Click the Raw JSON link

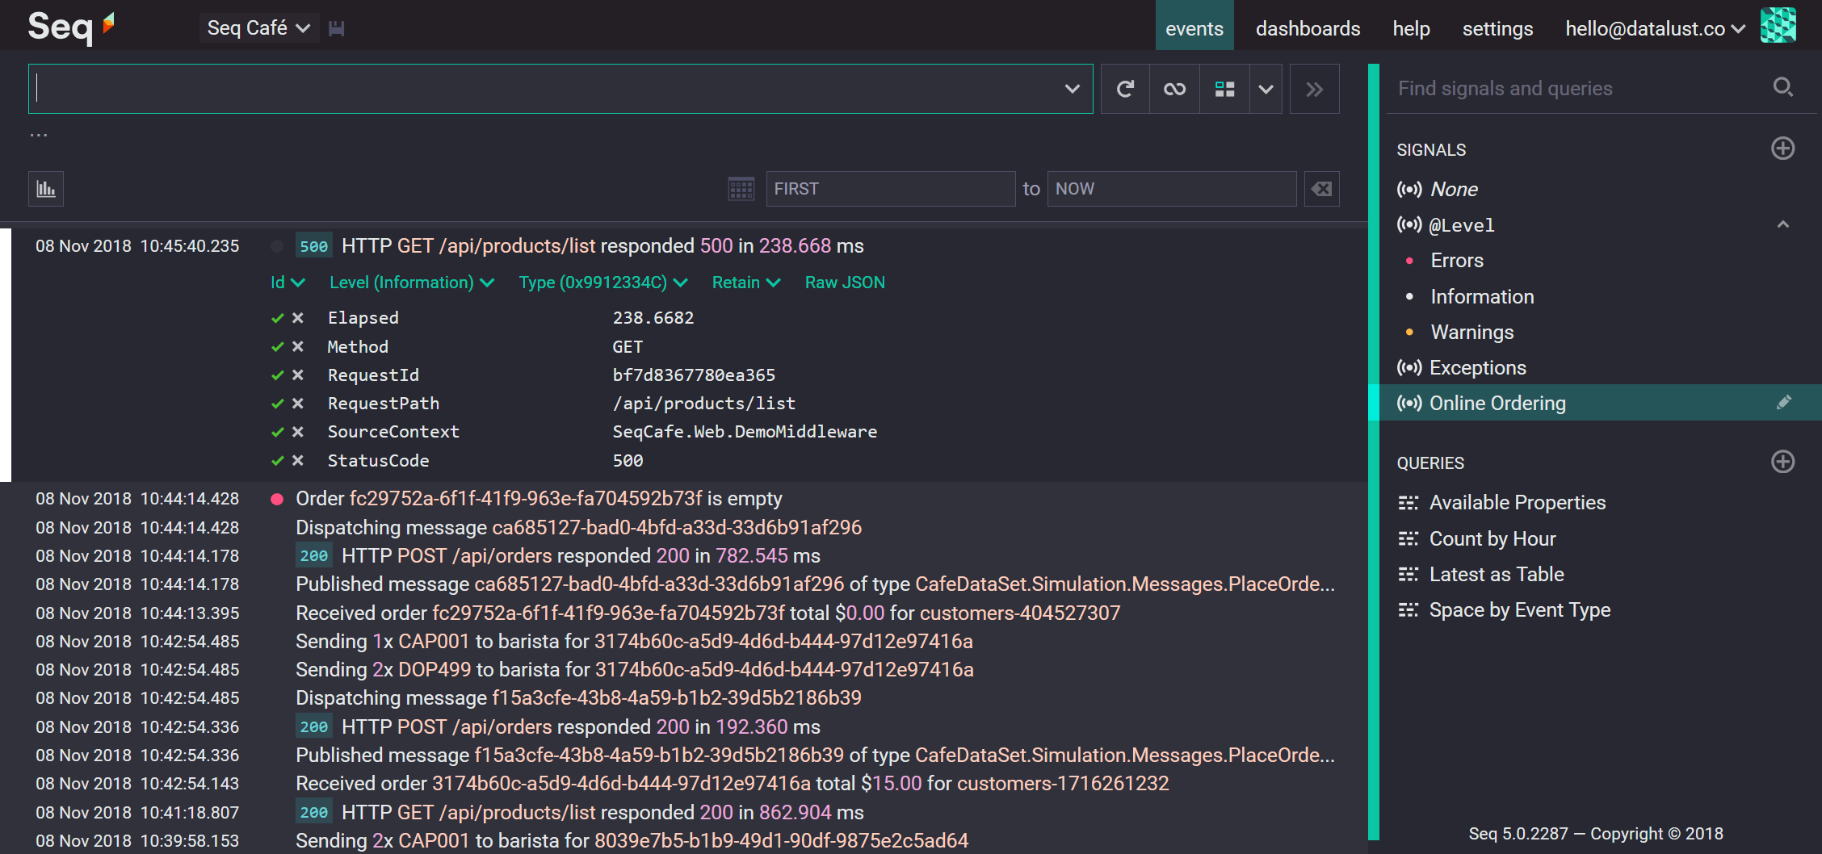click(x=845, y=283)
